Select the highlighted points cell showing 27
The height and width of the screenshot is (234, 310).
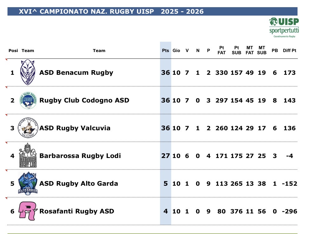tap(165, 155)
